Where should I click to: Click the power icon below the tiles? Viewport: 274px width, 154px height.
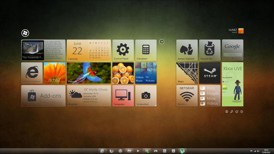click(242, 111)
